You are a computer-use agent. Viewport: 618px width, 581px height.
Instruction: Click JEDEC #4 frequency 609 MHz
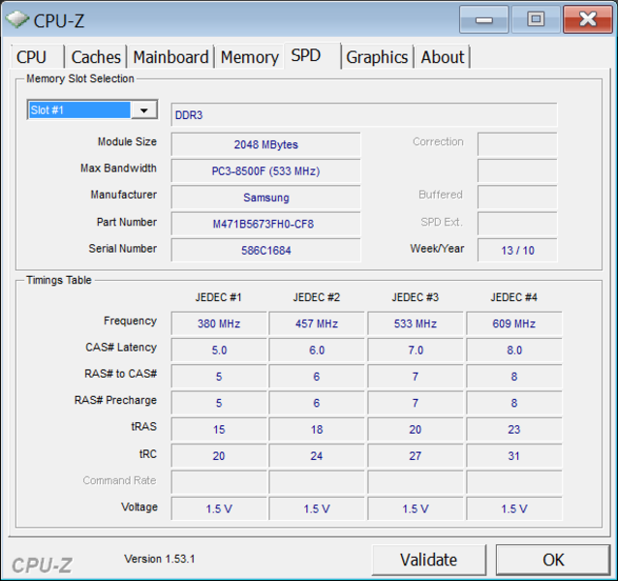tap(514, 323)
